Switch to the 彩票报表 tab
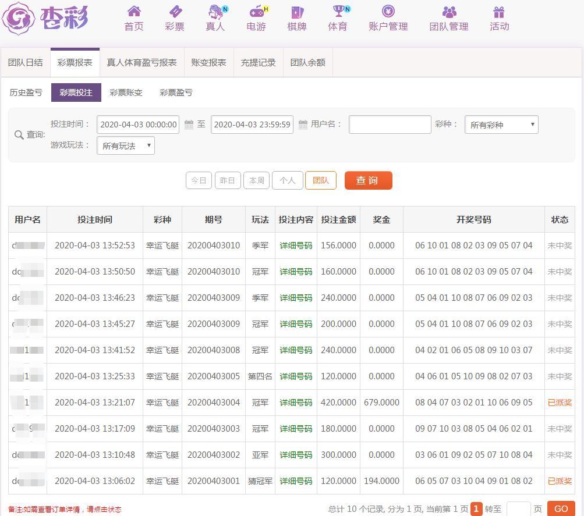 pos(75,62)
